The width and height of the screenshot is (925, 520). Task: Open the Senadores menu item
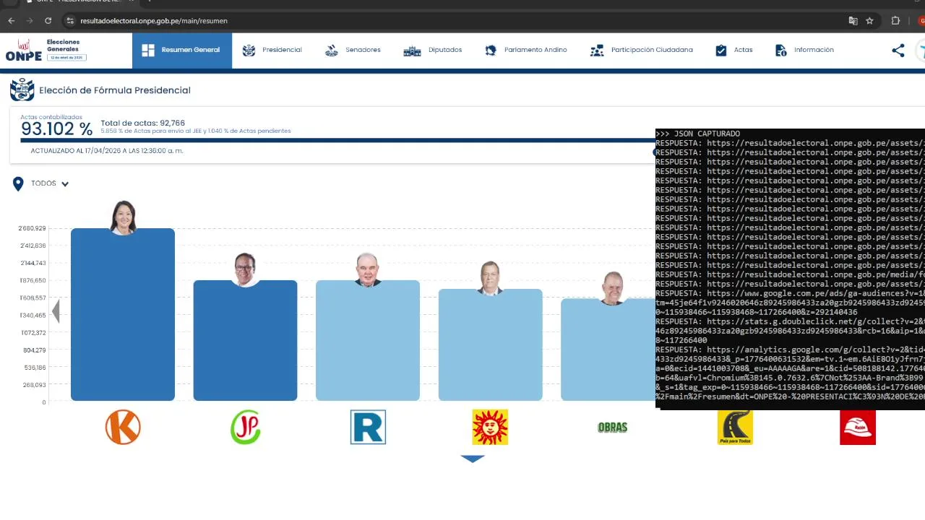[353, 51]
